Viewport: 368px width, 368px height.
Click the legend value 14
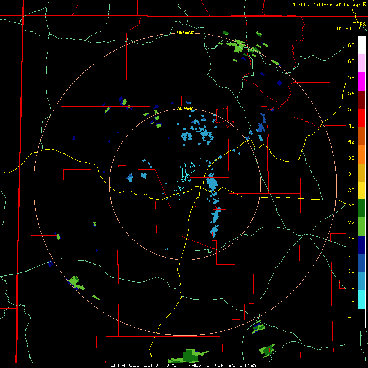pos(351,255)
